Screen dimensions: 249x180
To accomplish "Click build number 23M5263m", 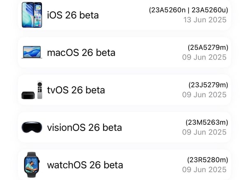I will click(x=207, y=122).
